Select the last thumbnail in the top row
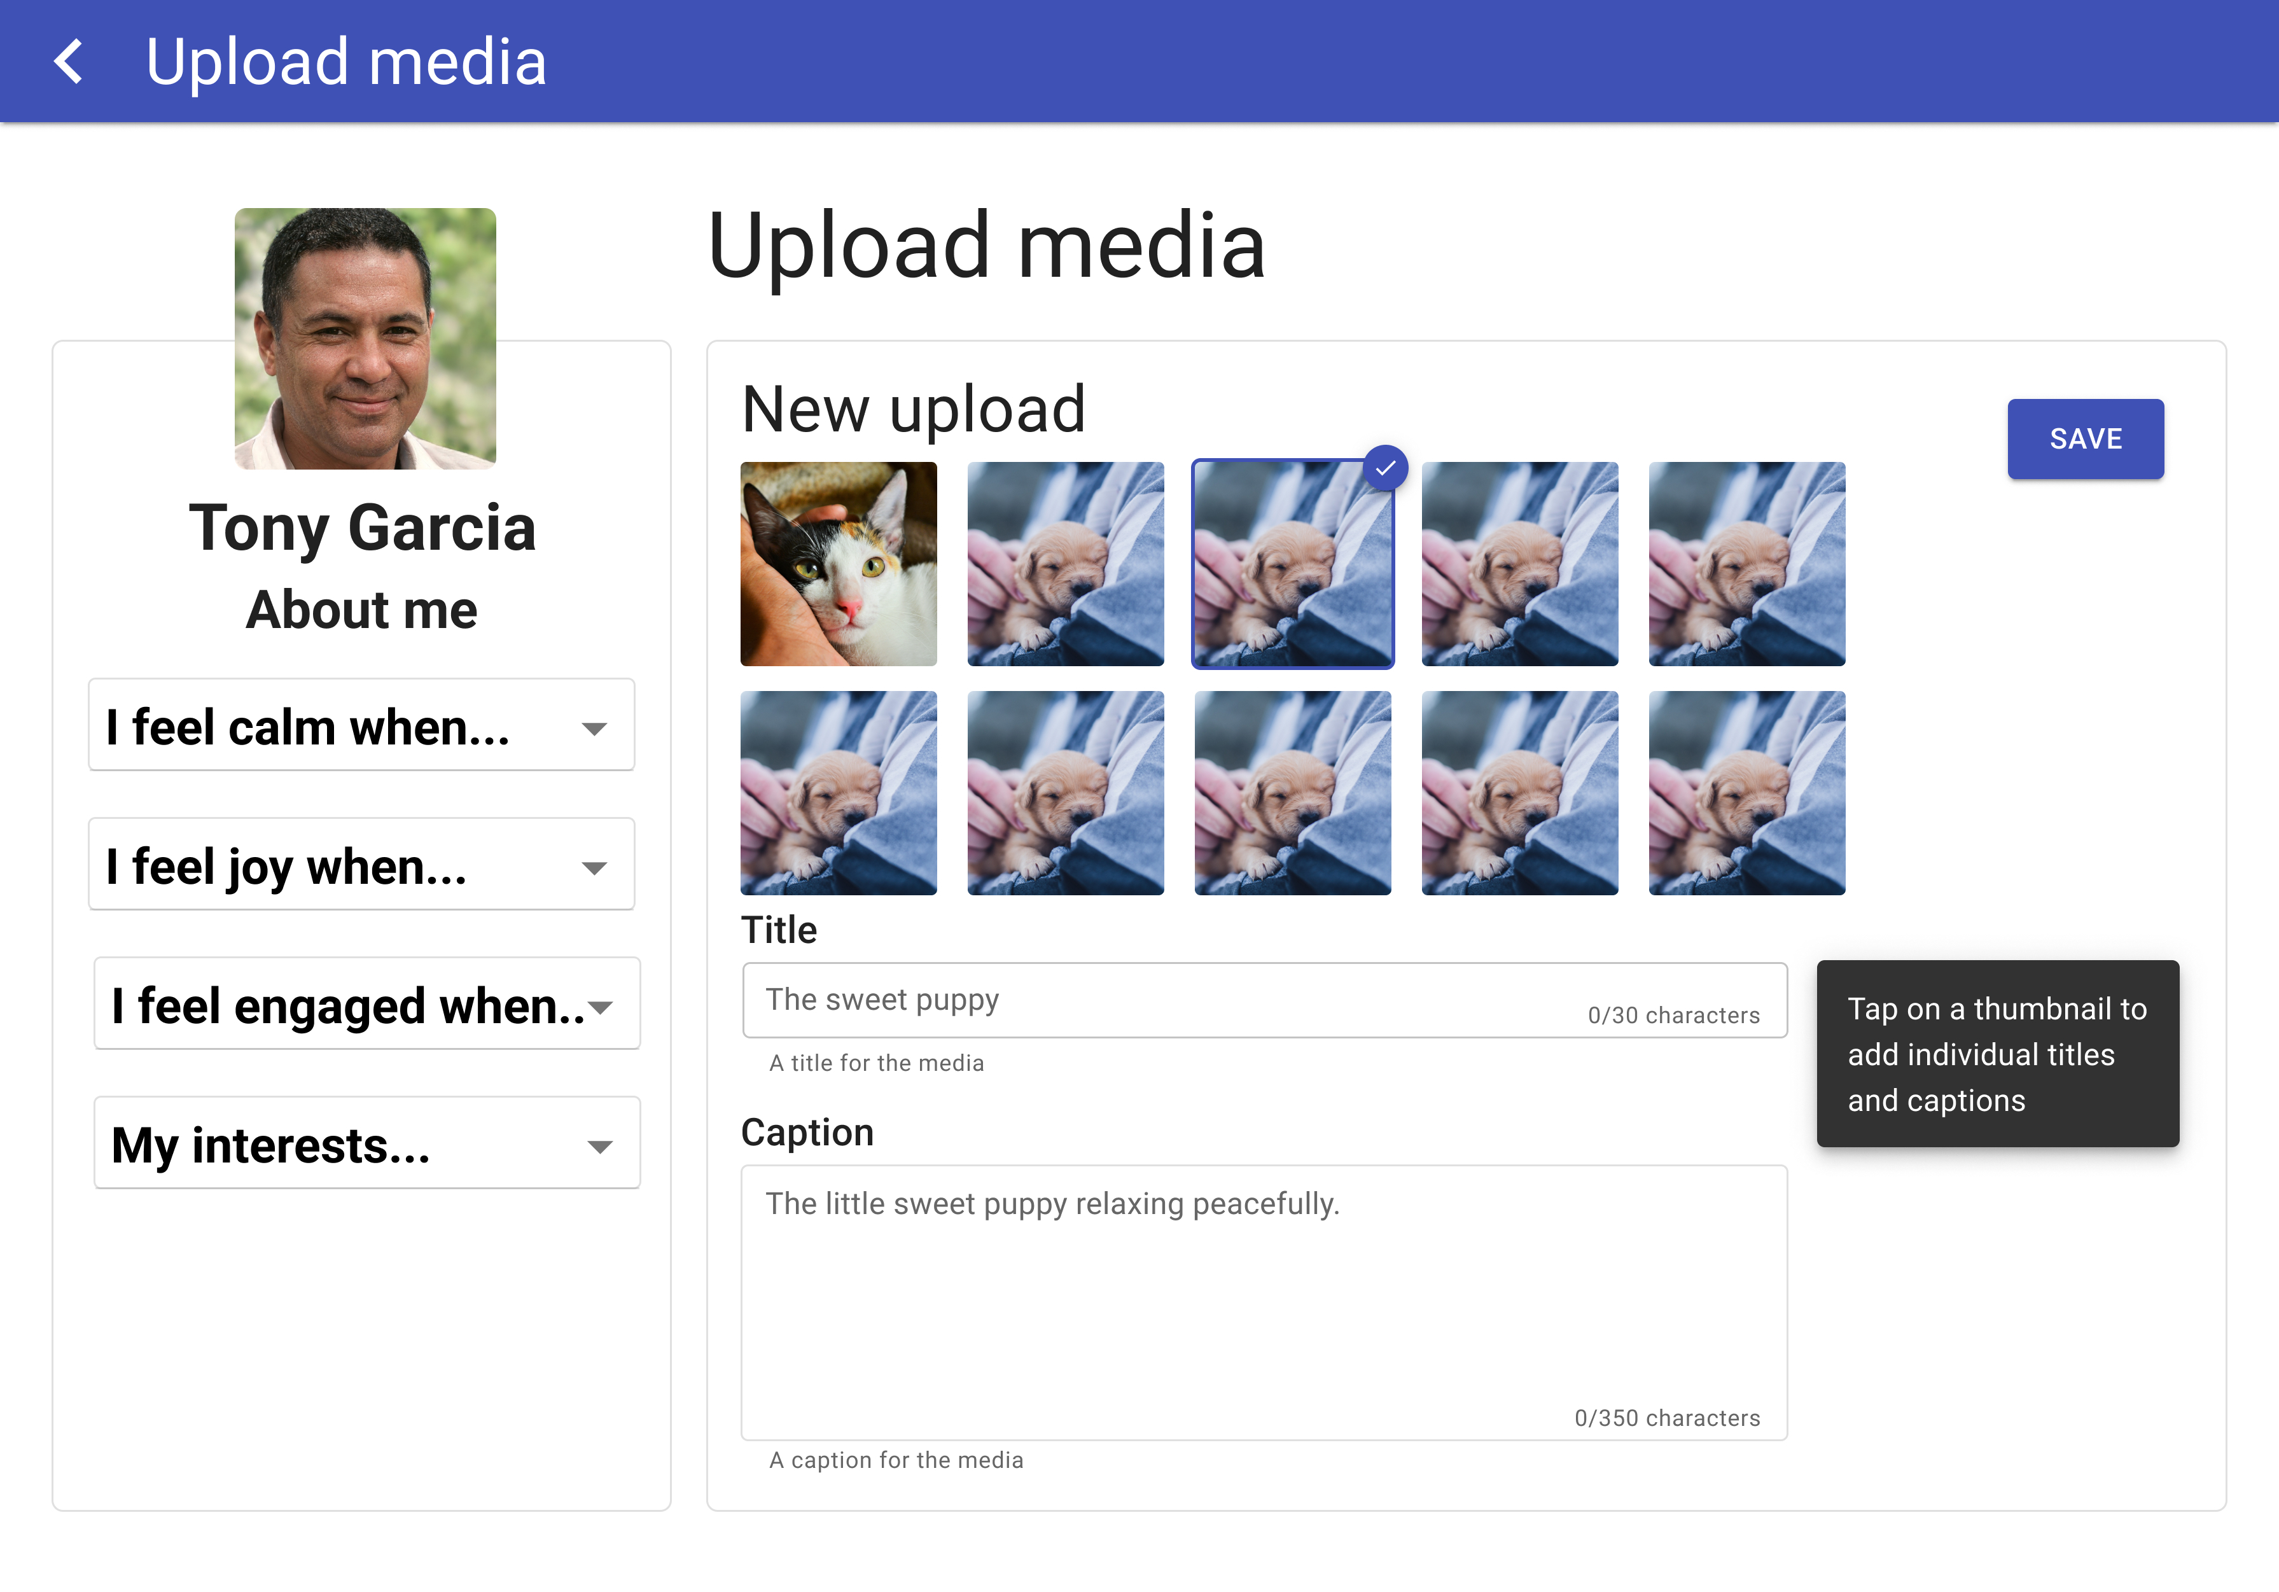This screenshot has width=2279, height=1592. (1747, 564)
